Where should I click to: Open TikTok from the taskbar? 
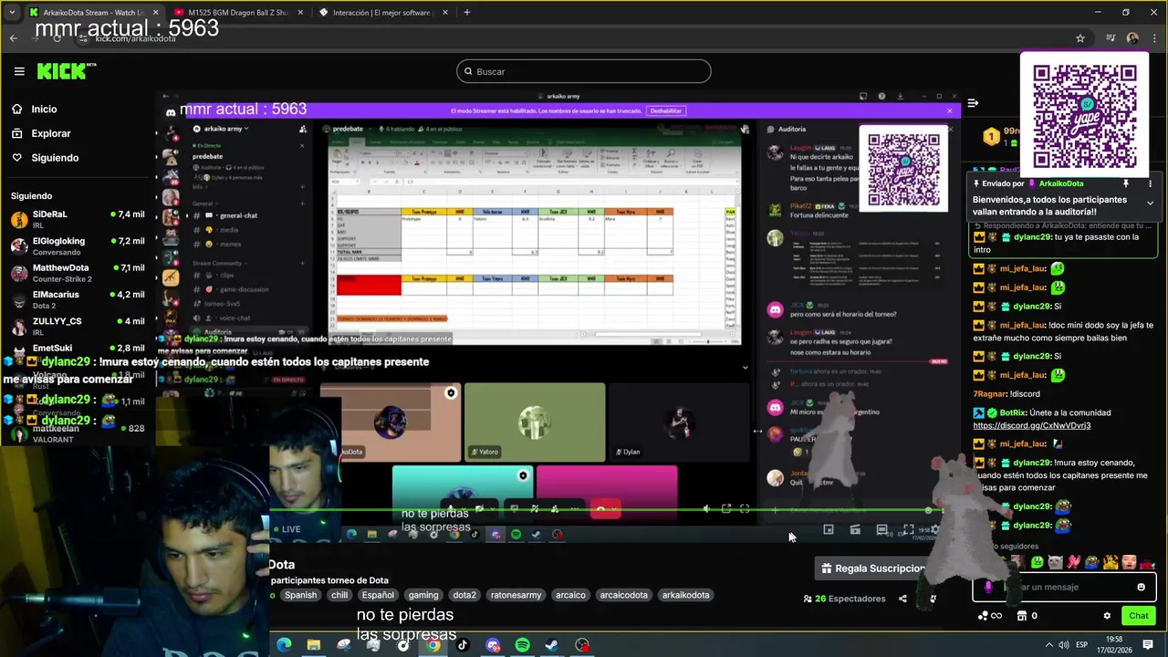point(463,645)
